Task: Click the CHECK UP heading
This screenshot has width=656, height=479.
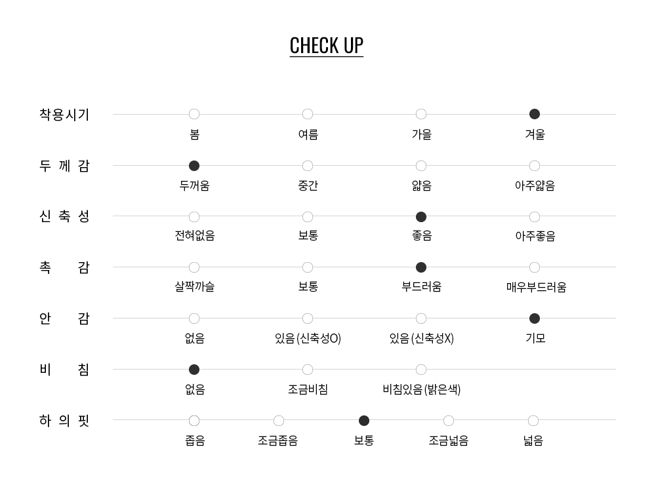Action: pyautogui.click(x=327, y=45)
